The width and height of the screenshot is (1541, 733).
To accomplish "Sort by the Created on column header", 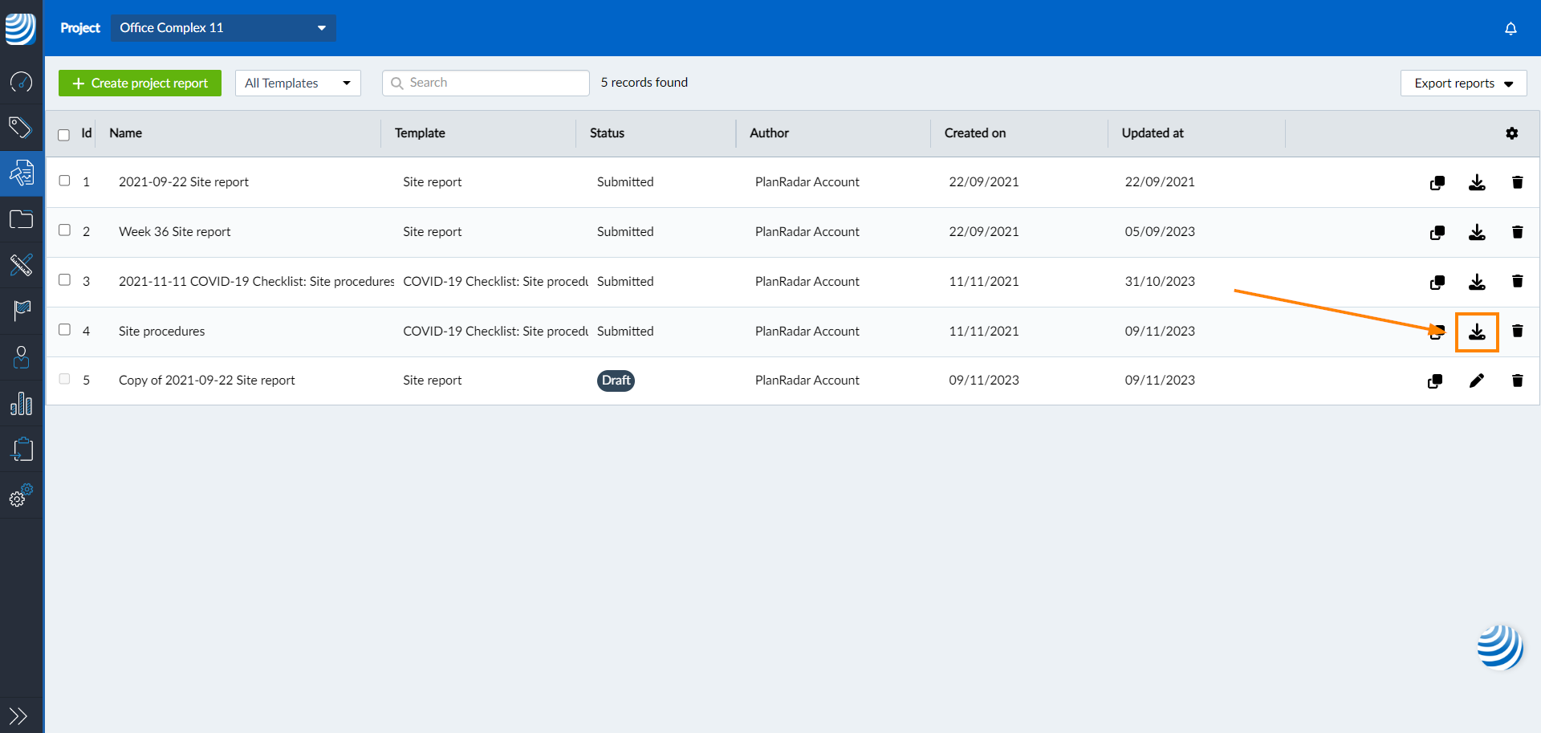I will pyautogui.click(x=974, y=133).
